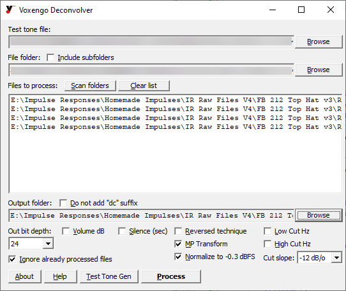The height and width of the screenshot is (291, 346).
Task: Close the Voxengo Deconvolver window
Action: point(331,10)
